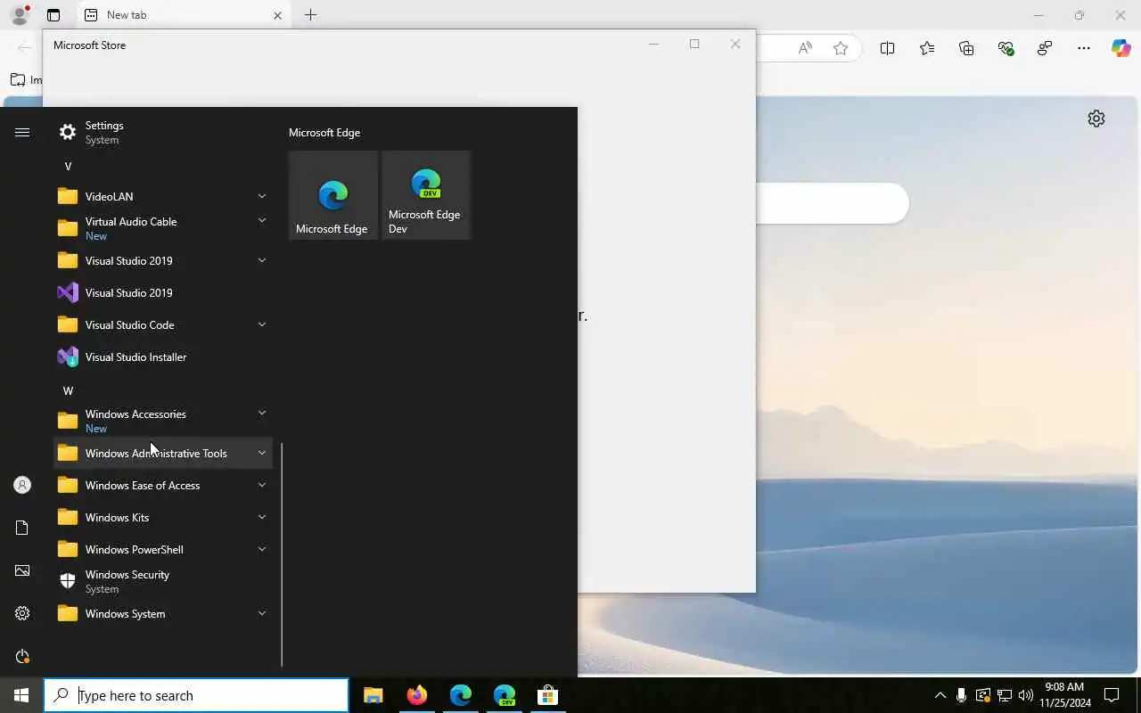Open Visual Studio Installer app
Screen dimensions: 1141x713
pyautogui.click(x=163, y=356)
